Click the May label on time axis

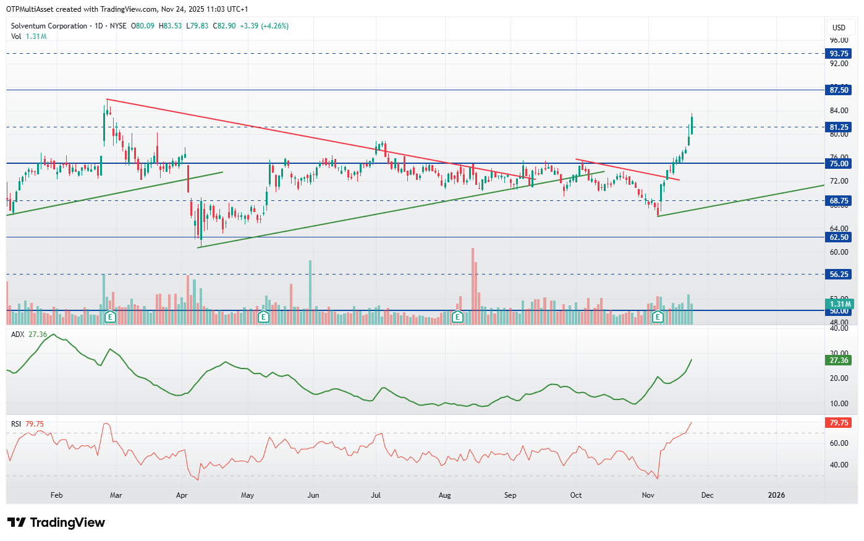[247, 495]
